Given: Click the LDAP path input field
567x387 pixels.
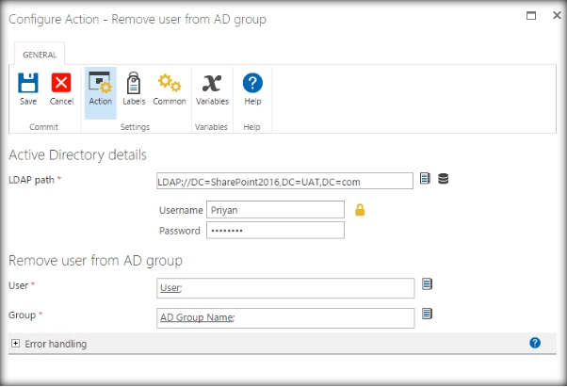Looking at the screenshot, I should coord(284,181).
